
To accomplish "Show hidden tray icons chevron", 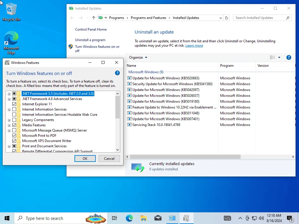I will tap(240, 218).
